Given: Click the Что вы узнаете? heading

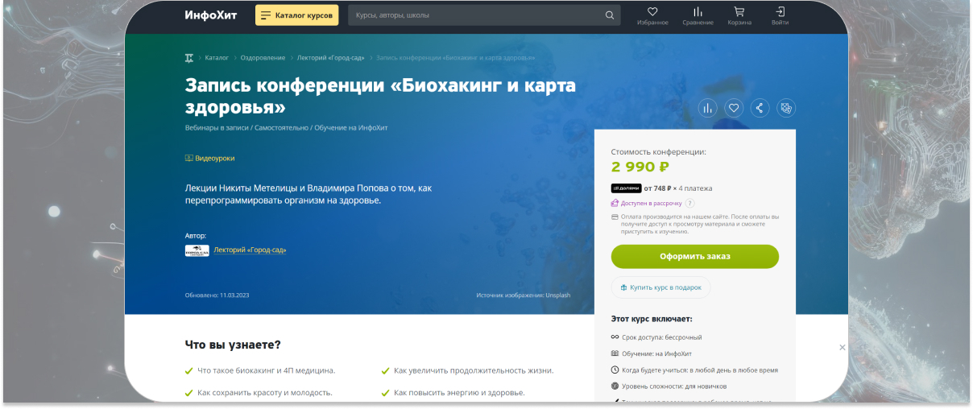Looking at the screenshot, I should click(233, 345).
